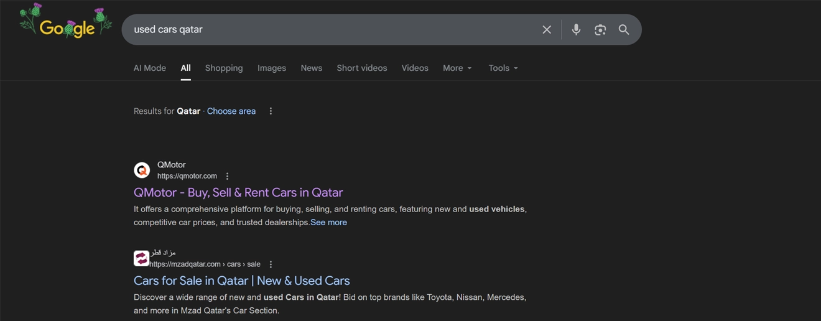Clear the search box text

point(546,30)
